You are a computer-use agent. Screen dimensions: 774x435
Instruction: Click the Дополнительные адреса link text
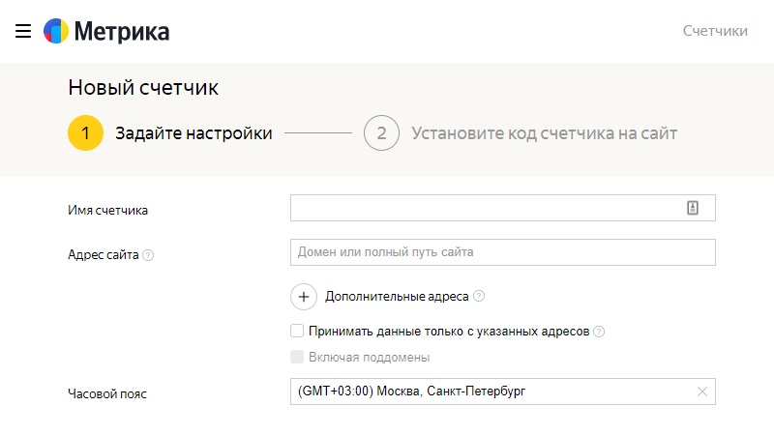[397, 297]
